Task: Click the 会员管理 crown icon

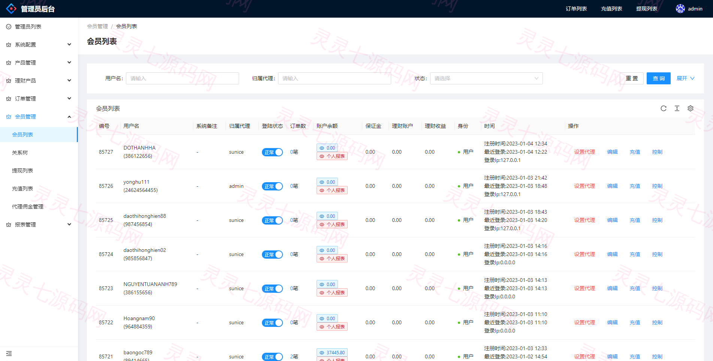Action: (x=9, y=117)
